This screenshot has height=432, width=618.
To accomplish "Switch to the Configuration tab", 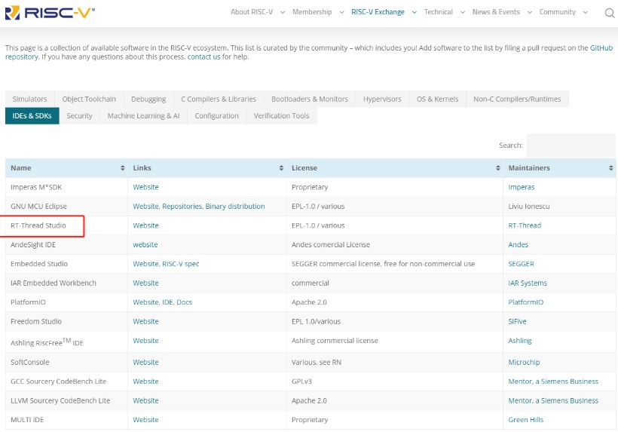I will coord(217,116).
